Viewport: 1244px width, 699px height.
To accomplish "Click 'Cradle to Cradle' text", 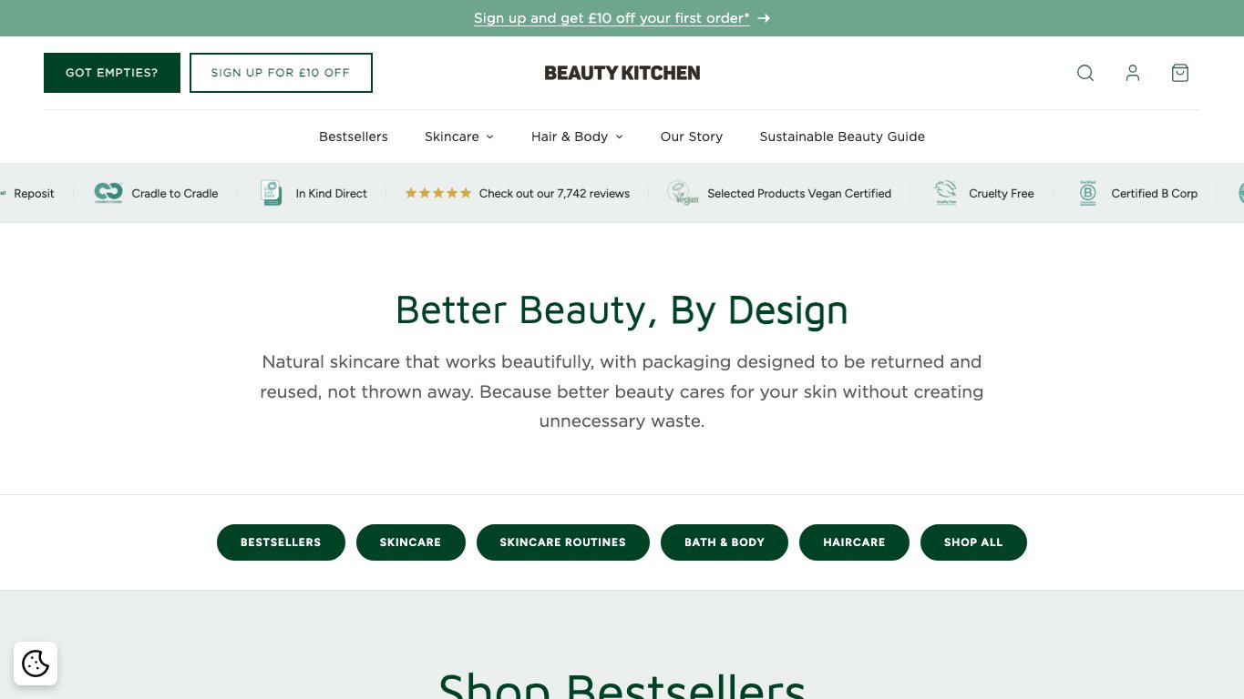I will [175, 193].
